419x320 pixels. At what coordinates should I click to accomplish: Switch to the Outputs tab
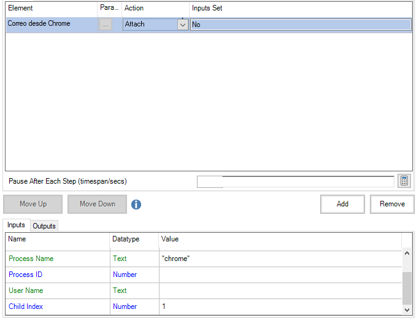[44, 226]
